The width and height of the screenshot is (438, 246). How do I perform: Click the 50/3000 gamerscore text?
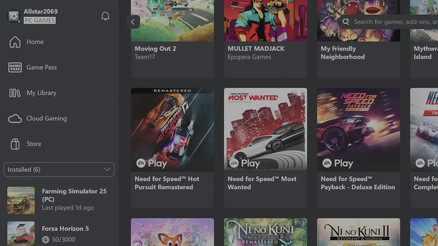pyautogui.click(x=64, y=240)
